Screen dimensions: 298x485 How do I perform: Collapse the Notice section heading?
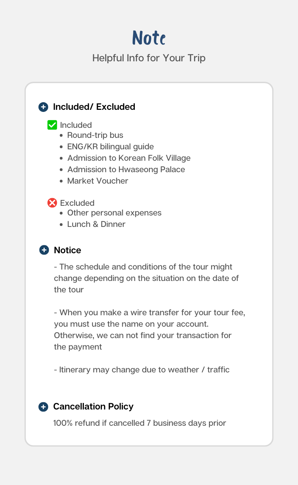point(68,250)
